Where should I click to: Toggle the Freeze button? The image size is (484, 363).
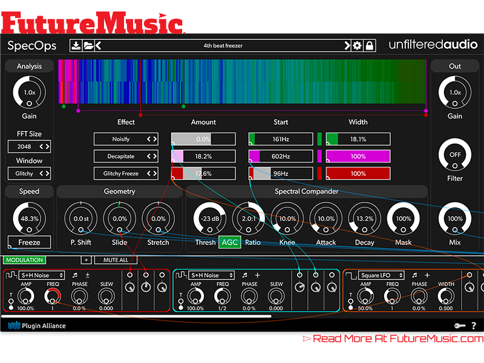click(x=29, y=243)
